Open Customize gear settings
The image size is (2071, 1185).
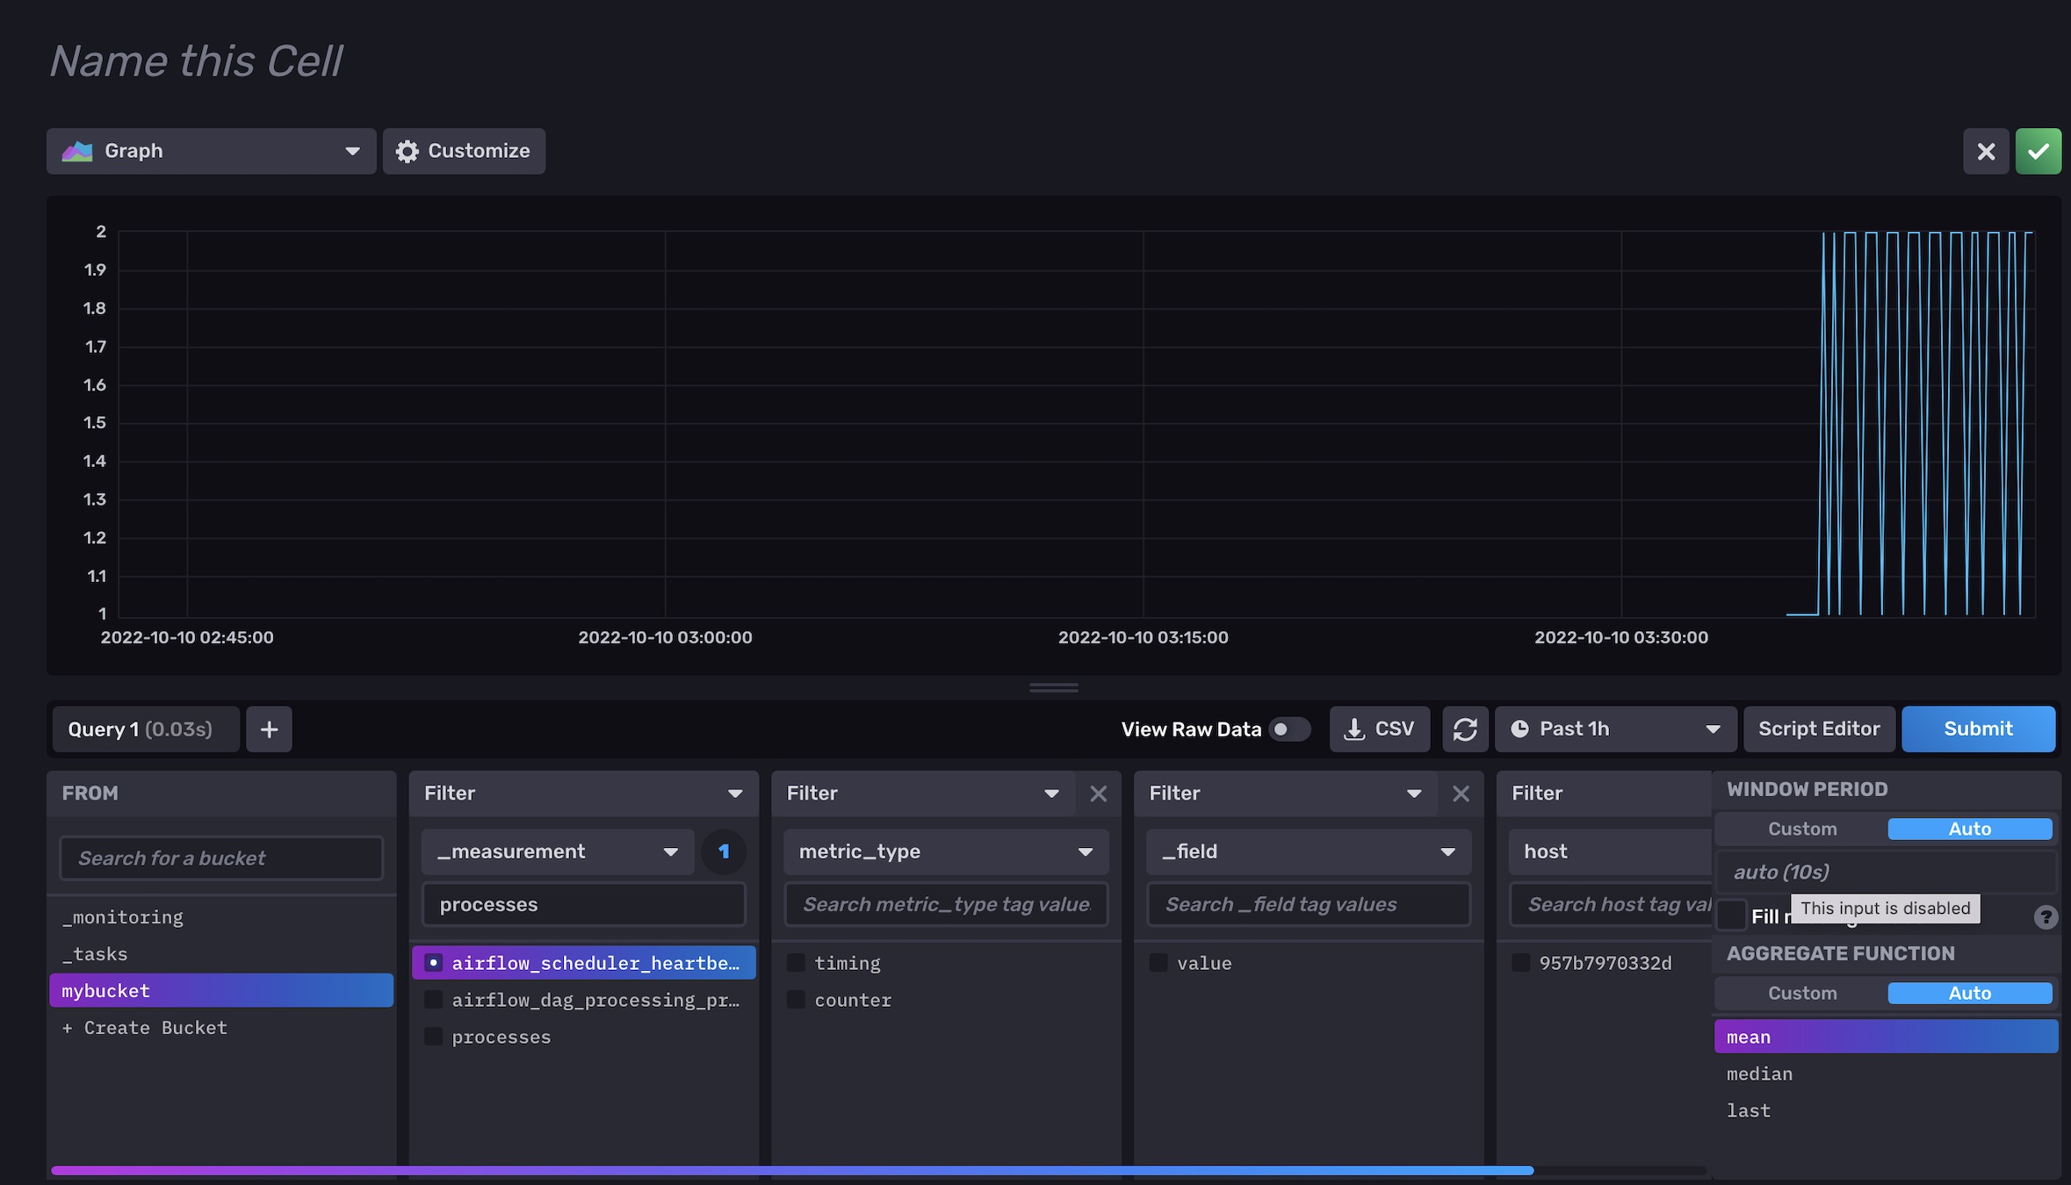(x=464, y=151)
